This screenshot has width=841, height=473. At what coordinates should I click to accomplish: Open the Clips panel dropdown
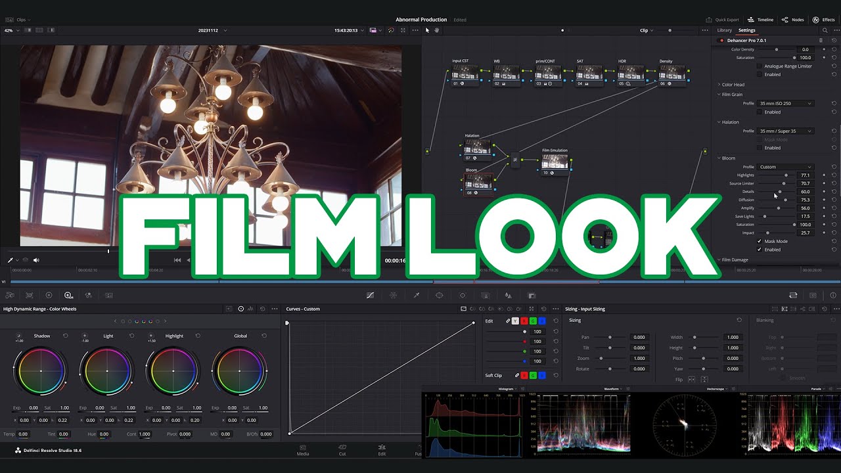click(x=18, y=20)
